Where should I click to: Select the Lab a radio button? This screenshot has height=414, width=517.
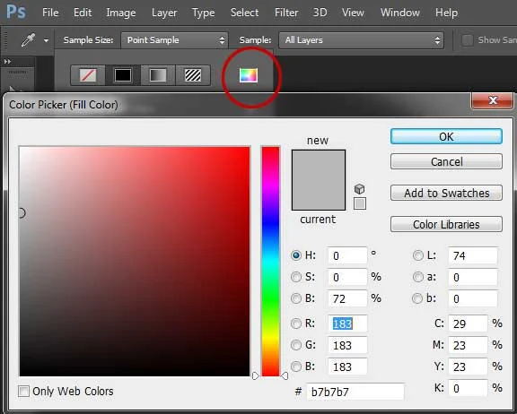pos(418,277)
